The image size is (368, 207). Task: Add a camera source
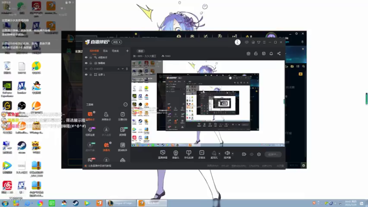coord(176,155)
